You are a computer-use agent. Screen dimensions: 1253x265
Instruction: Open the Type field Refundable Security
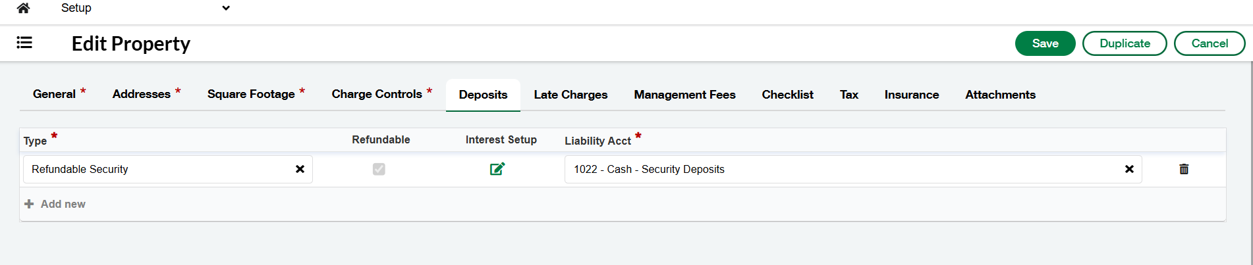(x=168, y=169)
